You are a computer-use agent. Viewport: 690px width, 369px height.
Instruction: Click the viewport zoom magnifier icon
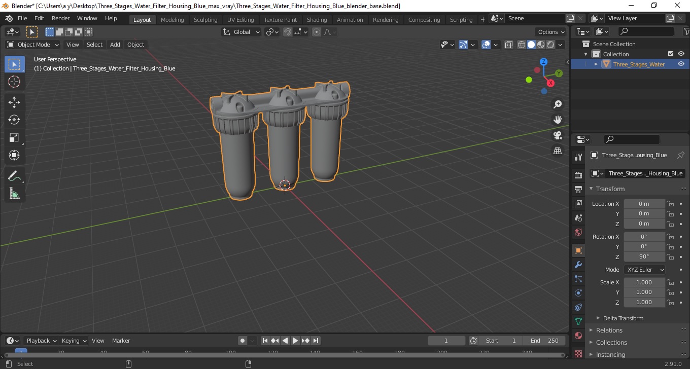point(558,104)
